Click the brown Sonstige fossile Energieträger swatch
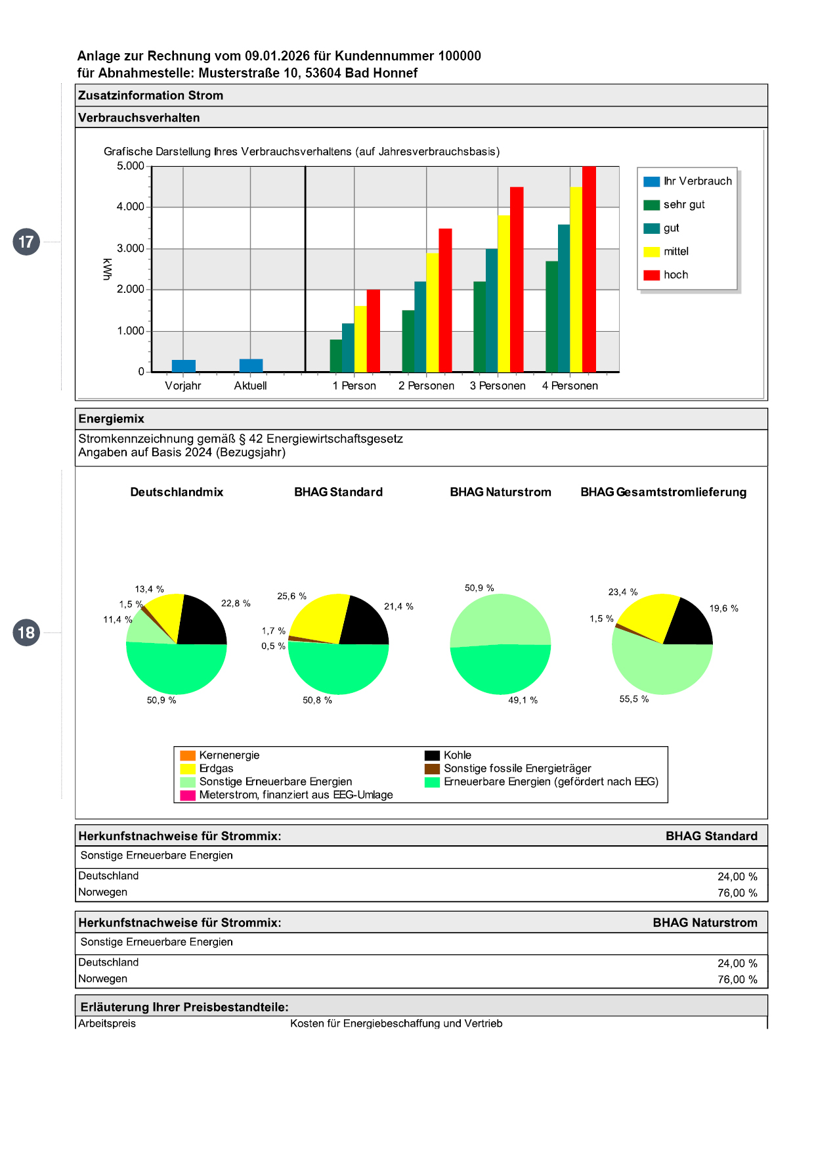Image resolution: width=814 pixels, height=1152 pixels. coord(432,768)
